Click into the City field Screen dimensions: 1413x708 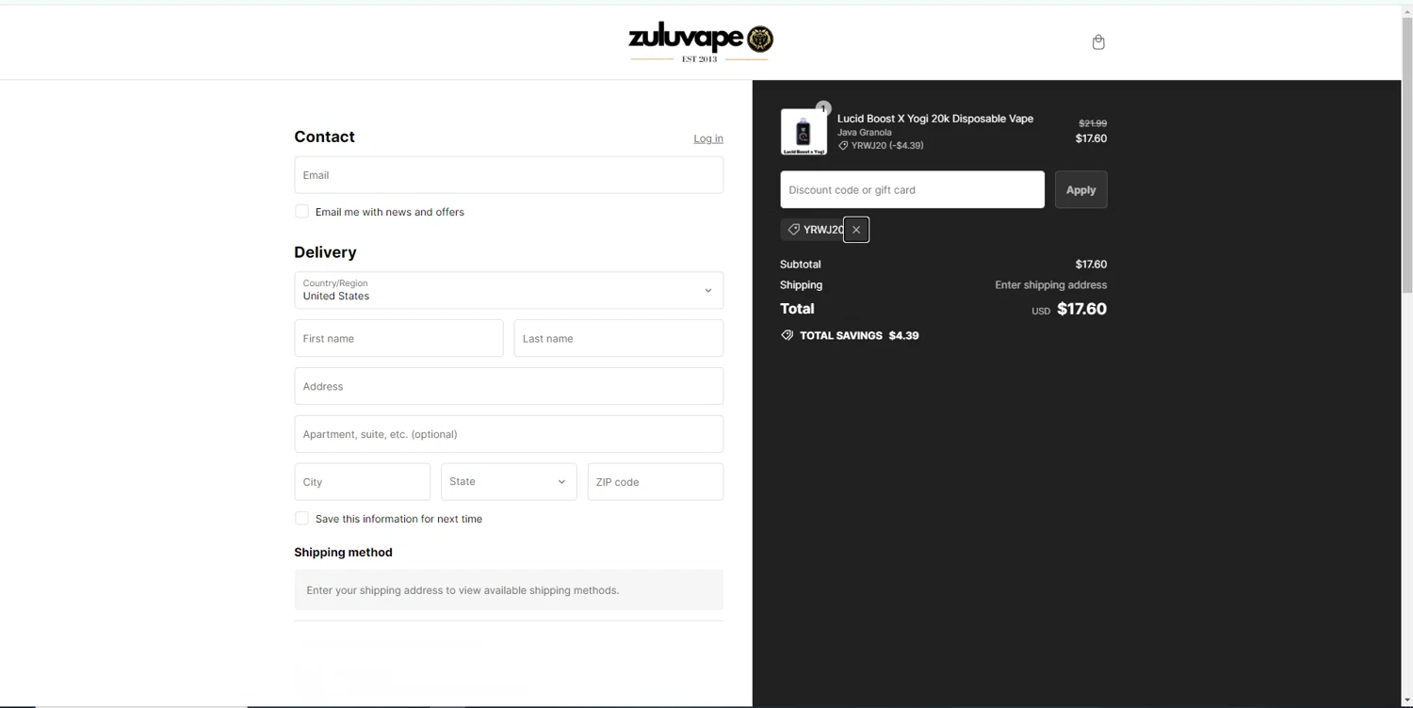pyautogui.click(x=362, y=482)
